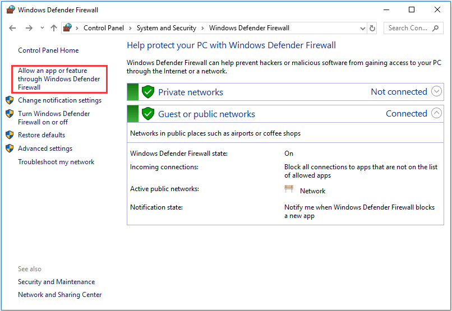Screen dimensions: 452x311
Task: Click green shield icon for Private networks
Action: point(148,92)
